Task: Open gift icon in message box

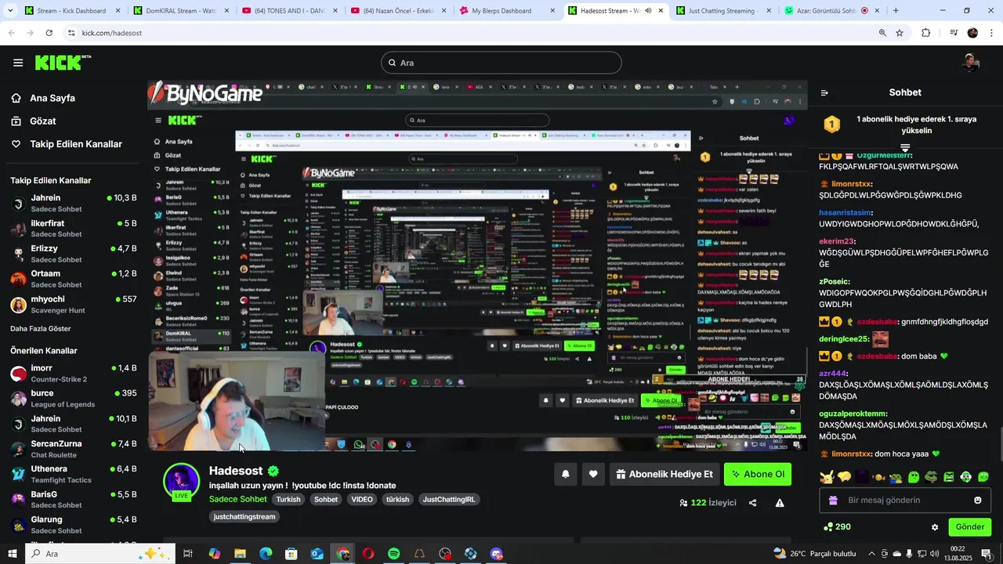Action: click(x=833, y=500)
